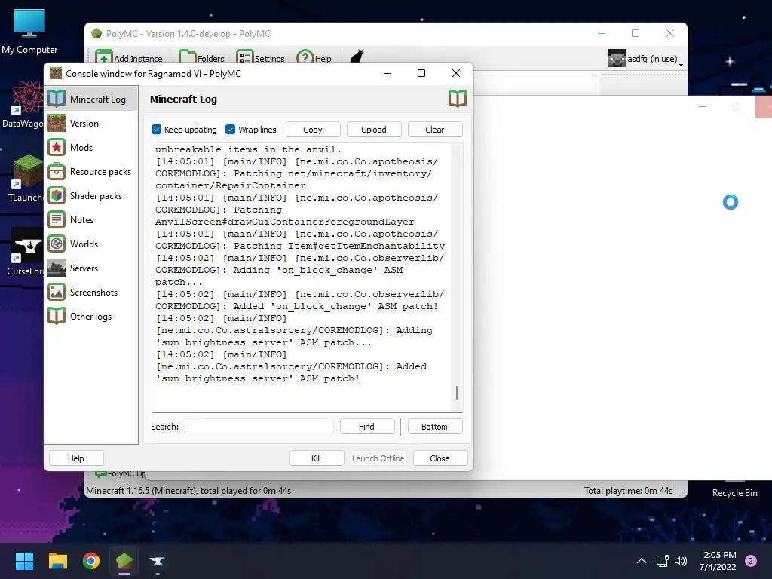Image resolution: width=772 pixels, height=579 pixels.
Task: Click the PolyMC taskbar icon
Action: (124, 561)
